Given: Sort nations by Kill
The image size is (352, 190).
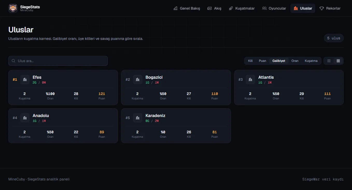Looking at the screenshot, I should pyautogui.click(x=250, y=61).
